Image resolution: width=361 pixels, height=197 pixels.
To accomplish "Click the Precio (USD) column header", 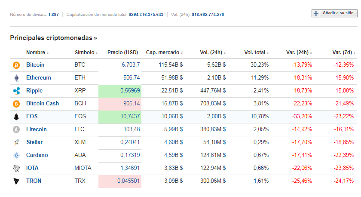I will click(122, 52).
